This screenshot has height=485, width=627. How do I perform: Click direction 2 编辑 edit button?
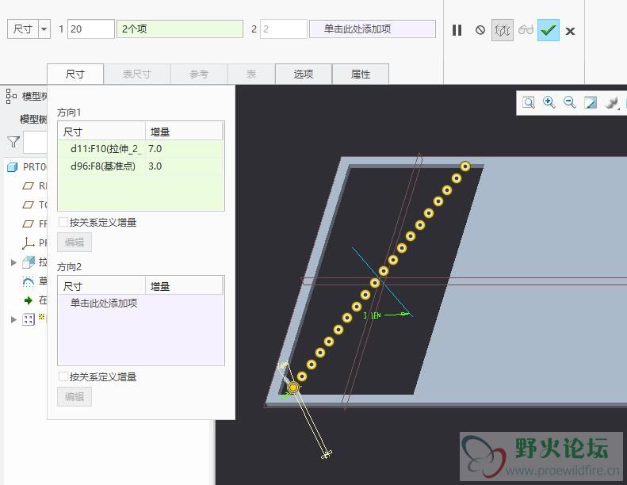click(75, 396)
